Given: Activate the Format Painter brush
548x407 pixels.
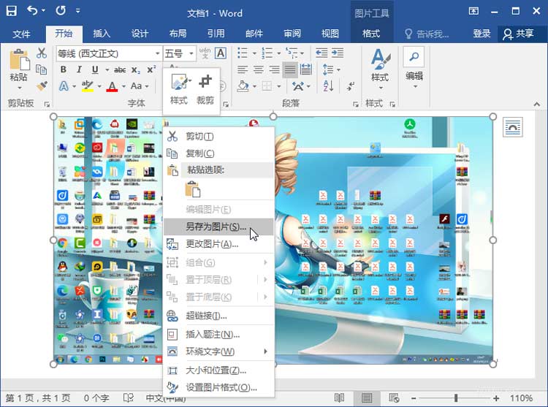Looking at the screenshot, I should coord(42,86).
